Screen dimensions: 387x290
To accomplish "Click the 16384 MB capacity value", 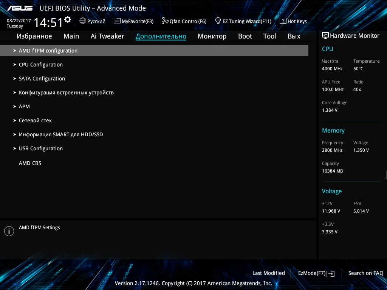I will (333, 171).
